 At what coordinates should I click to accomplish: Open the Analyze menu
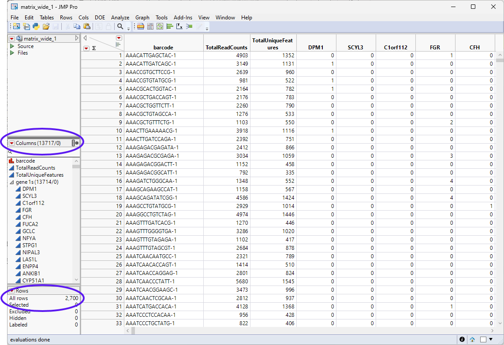[x=120, y=18]
